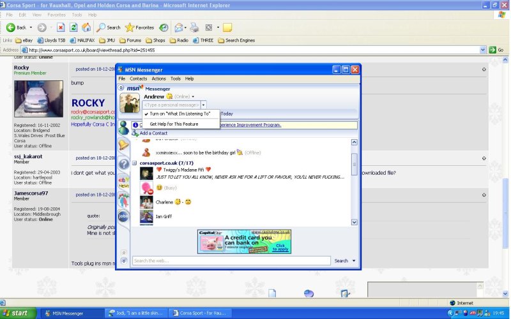Expand the IE address bar dropdown
511x319 pixels.
coord(483,50)
